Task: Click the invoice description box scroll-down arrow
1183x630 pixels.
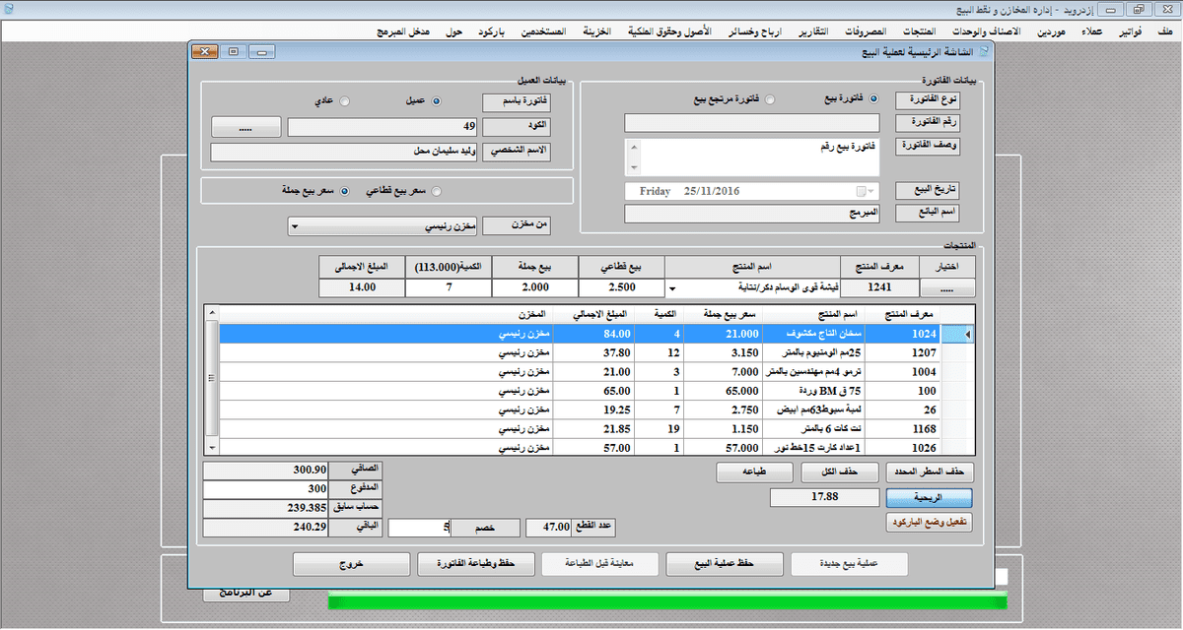Action: (x=634, y=169)
